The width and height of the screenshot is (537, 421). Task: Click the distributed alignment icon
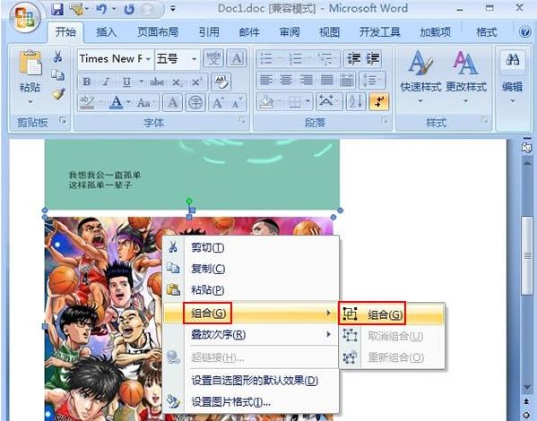click(347, 81)
